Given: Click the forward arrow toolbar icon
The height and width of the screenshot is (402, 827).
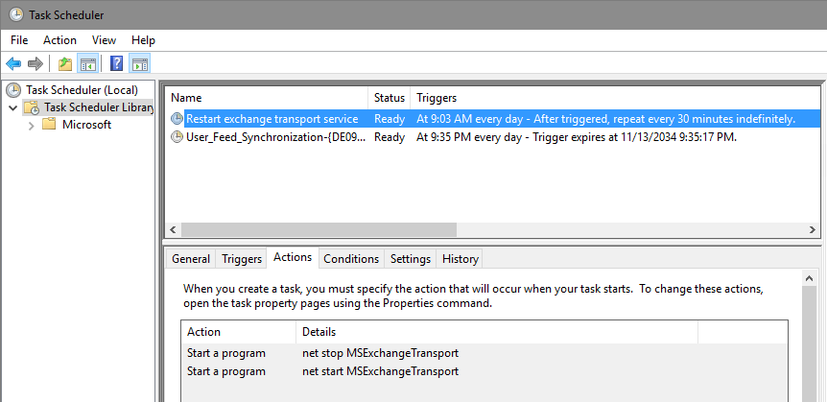Looking at the screenshot, I should pos(35,64).
